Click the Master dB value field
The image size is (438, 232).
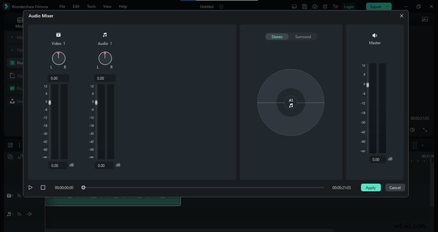[378, 159]
